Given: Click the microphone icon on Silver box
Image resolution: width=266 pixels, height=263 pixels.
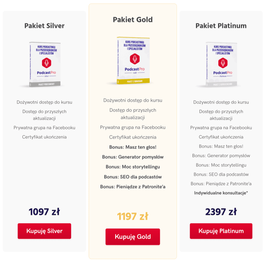Looking at the screenshot, I should tap(47, 63).
